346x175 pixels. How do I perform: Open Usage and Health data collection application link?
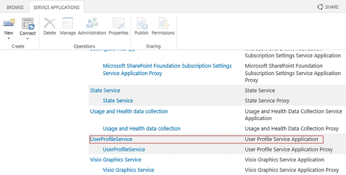pyautogui.click(x=129, y=111)
